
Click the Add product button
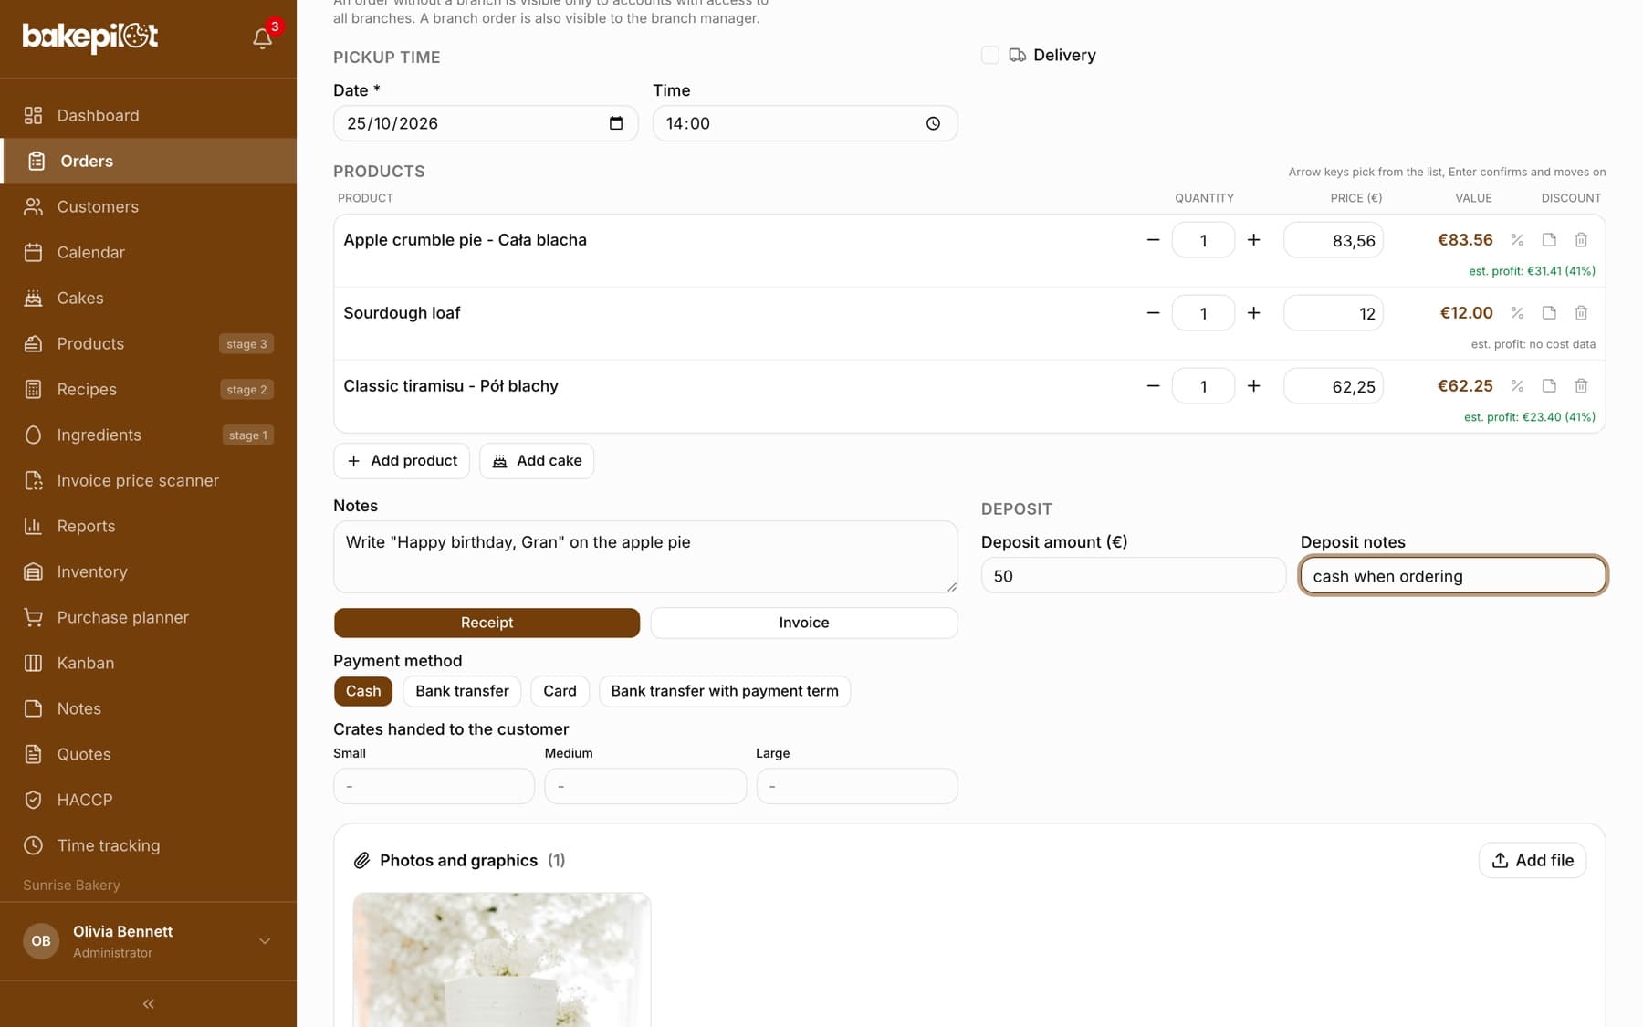click(x=402, y=461)
